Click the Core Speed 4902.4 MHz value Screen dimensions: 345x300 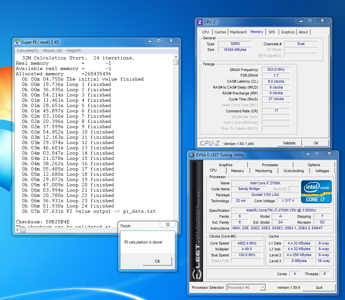pos(247,243)
